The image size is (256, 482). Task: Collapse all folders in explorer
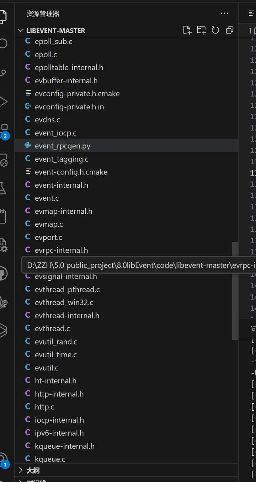[230, 30]
